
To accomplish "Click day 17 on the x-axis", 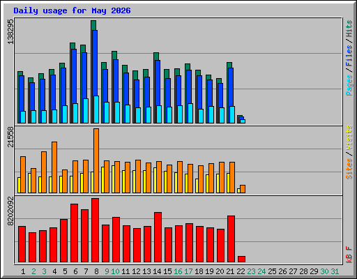I will tap(188, 271).
